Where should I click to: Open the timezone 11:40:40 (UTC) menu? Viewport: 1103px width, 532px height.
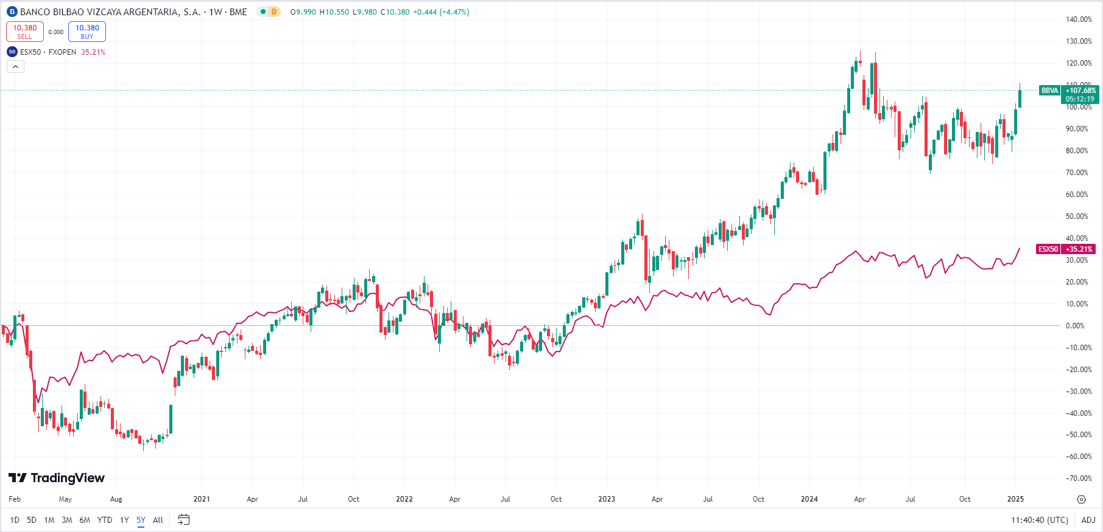[1040, 520]
